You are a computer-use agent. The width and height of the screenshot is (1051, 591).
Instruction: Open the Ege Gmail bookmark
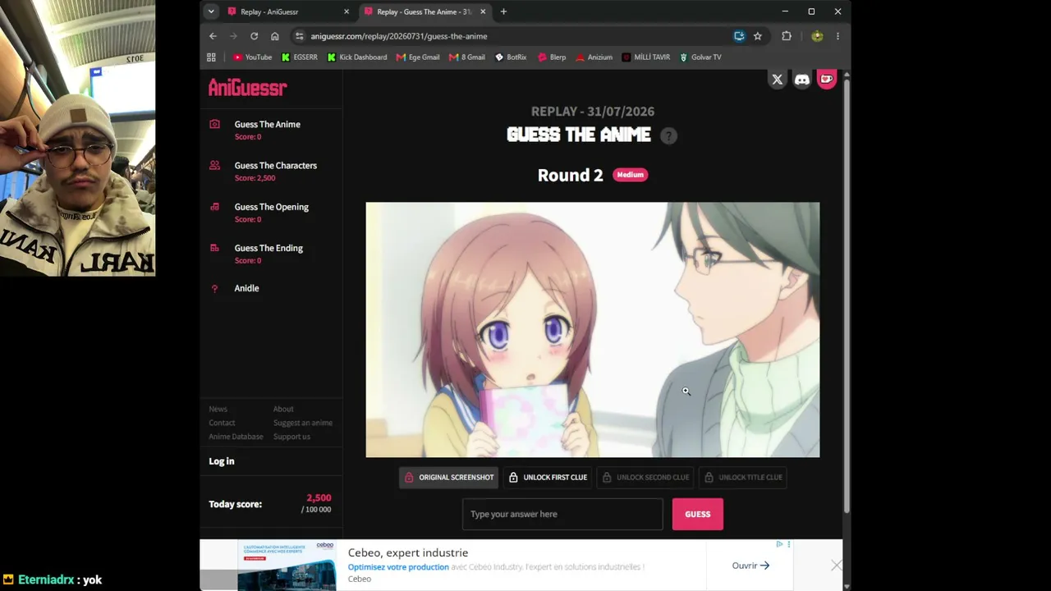point(418,57)
